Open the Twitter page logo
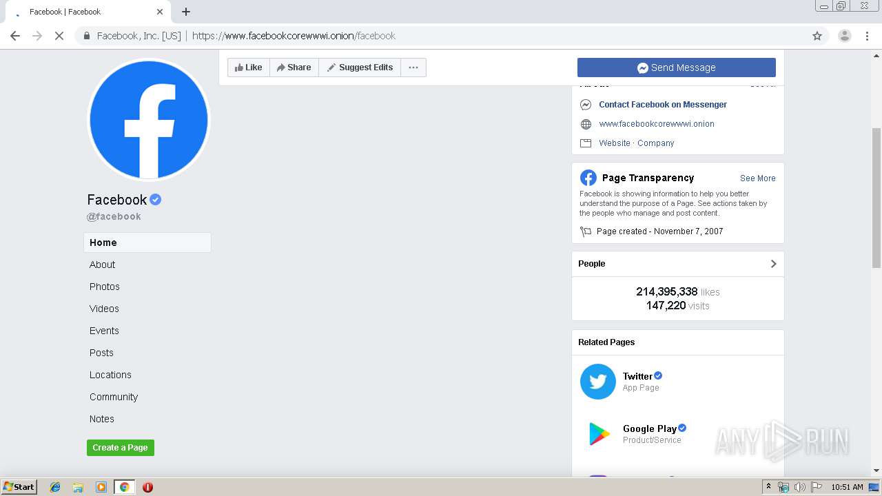882x496 pixels. (598, 382)
